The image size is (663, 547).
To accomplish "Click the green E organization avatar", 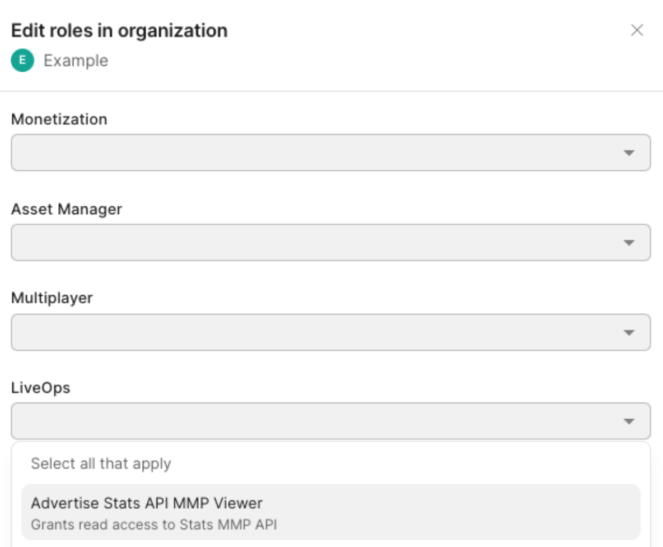I will (x=22, y=61).
